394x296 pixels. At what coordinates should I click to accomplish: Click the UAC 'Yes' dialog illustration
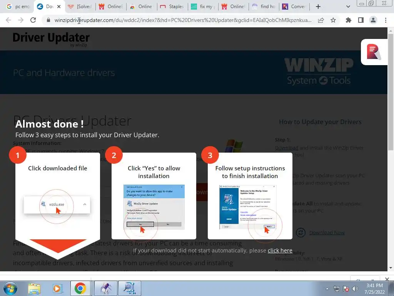click(x=154, y=207)
